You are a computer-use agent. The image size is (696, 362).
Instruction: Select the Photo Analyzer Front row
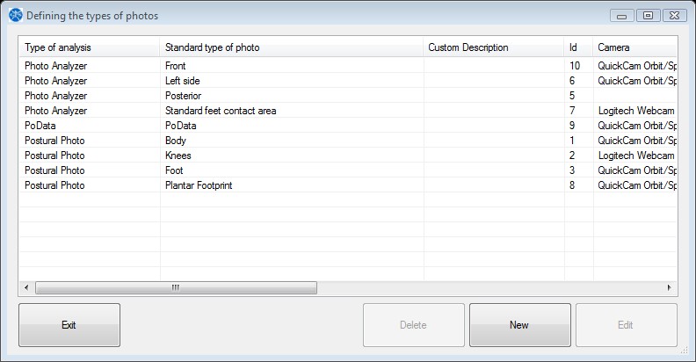click(x=348, y=66)
